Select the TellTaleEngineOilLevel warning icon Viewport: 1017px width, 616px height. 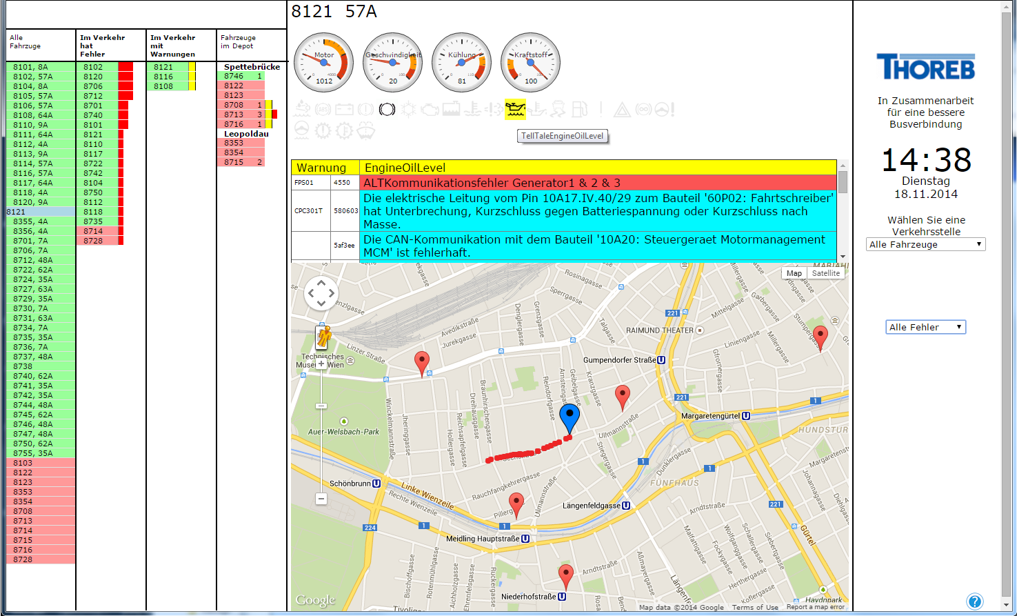tap(515, 108)
